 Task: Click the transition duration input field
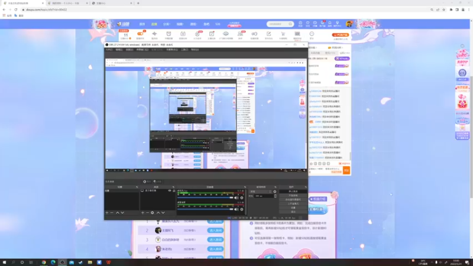[x=264, y=196]
